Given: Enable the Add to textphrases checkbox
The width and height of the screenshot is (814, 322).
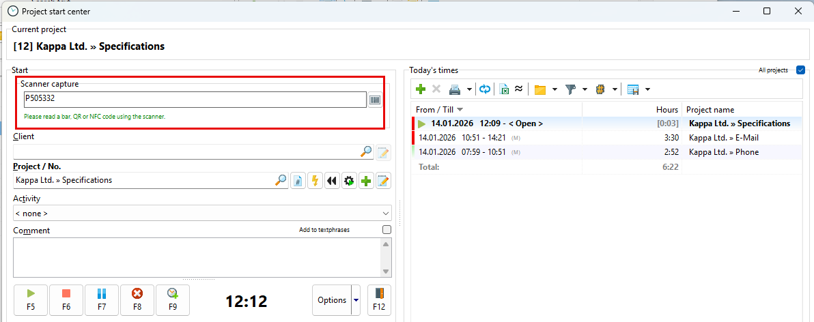Looking at the screenshot, I should point(387,230).
